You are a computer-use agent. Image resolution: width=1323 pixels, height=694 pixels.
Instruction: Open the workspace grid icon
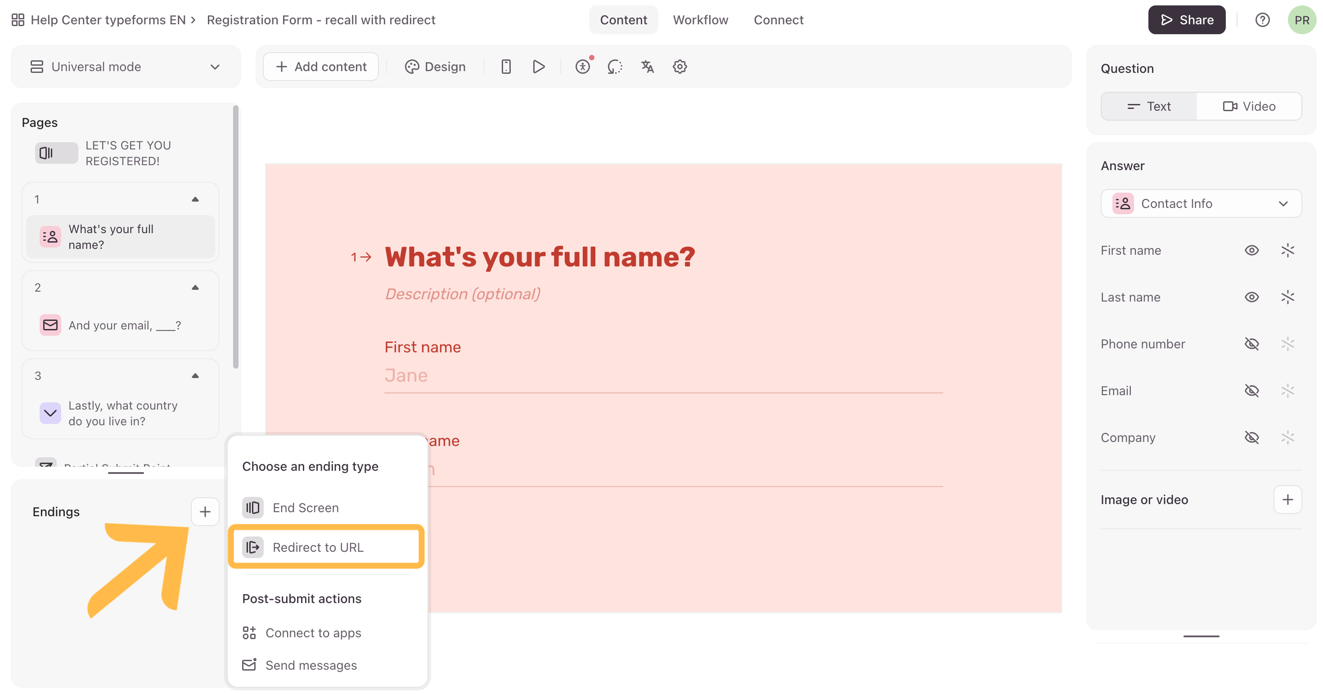pos(18,20)
